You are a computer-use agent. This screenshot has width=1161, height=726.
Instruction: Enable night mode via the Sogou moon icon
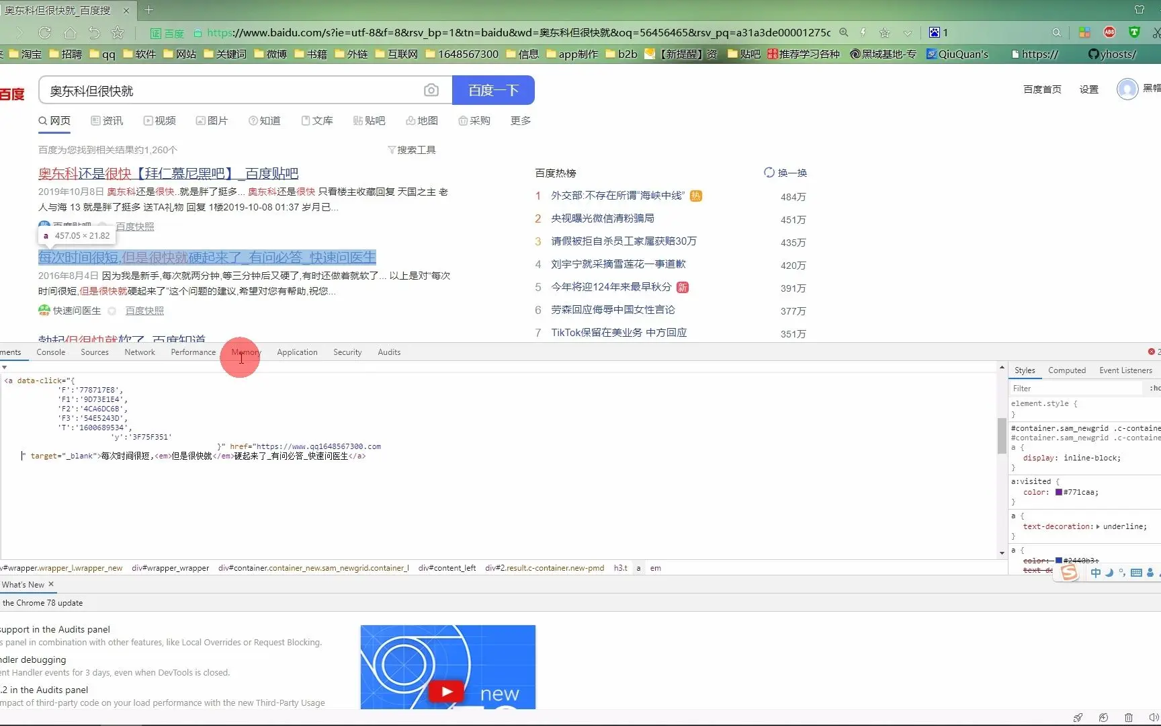point(1109,573)
